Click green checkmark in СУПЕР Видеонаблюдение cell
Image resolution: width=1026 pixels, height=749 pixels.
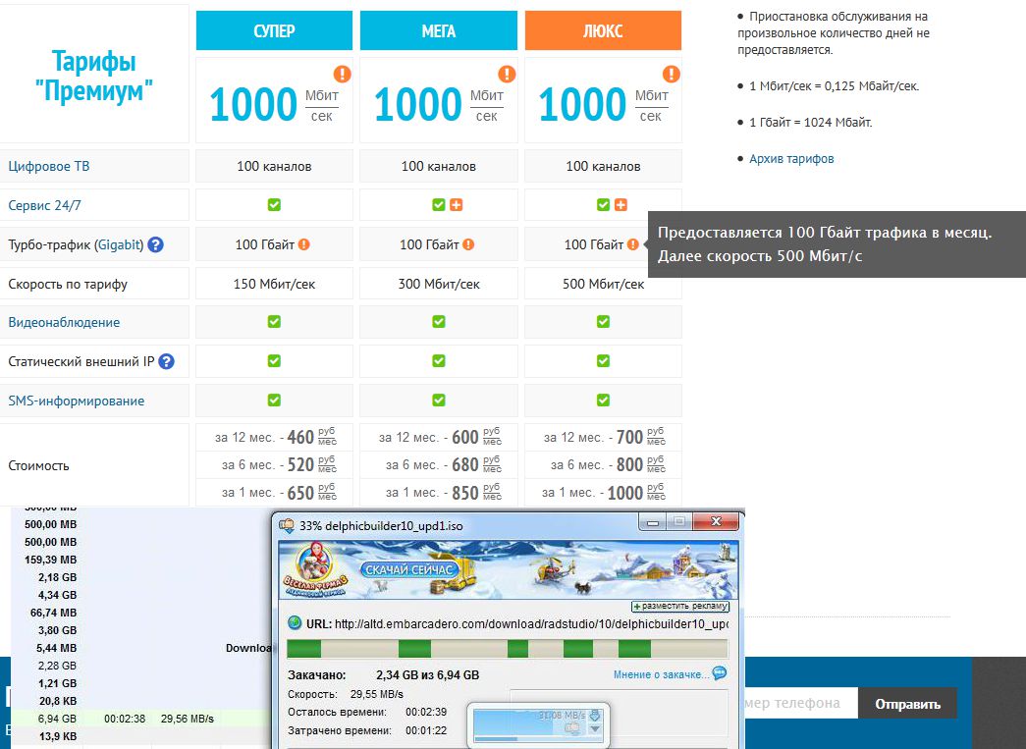(x=274, y=322)
